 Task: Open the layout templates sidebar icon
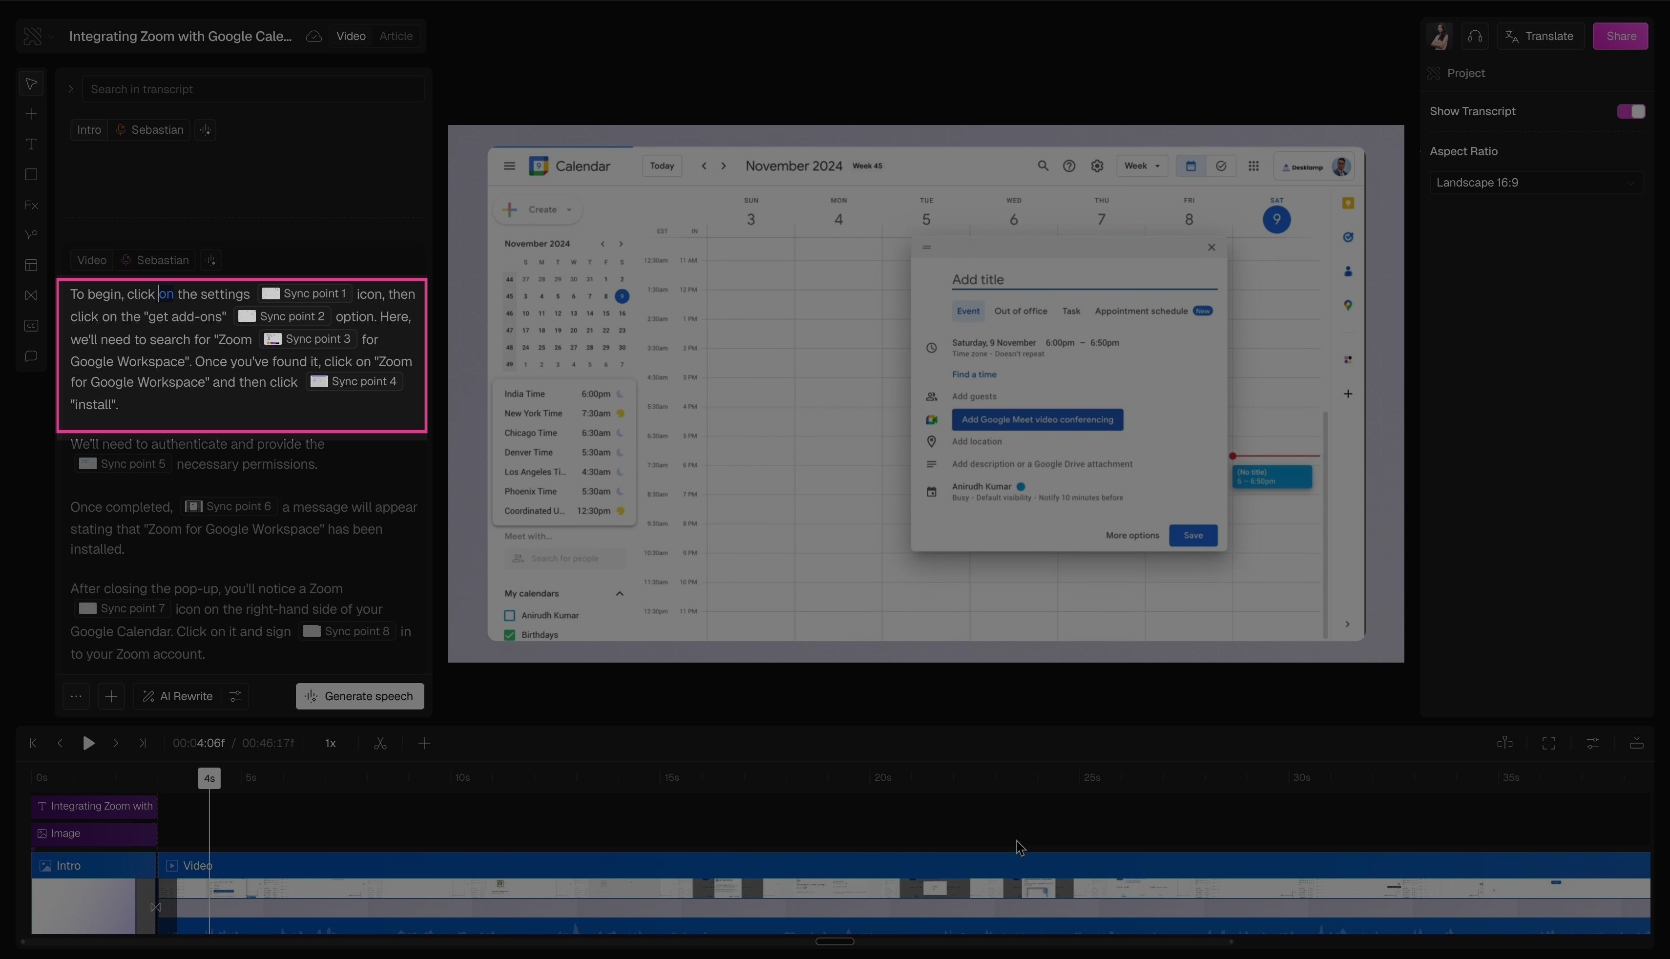tap(31, 265)
